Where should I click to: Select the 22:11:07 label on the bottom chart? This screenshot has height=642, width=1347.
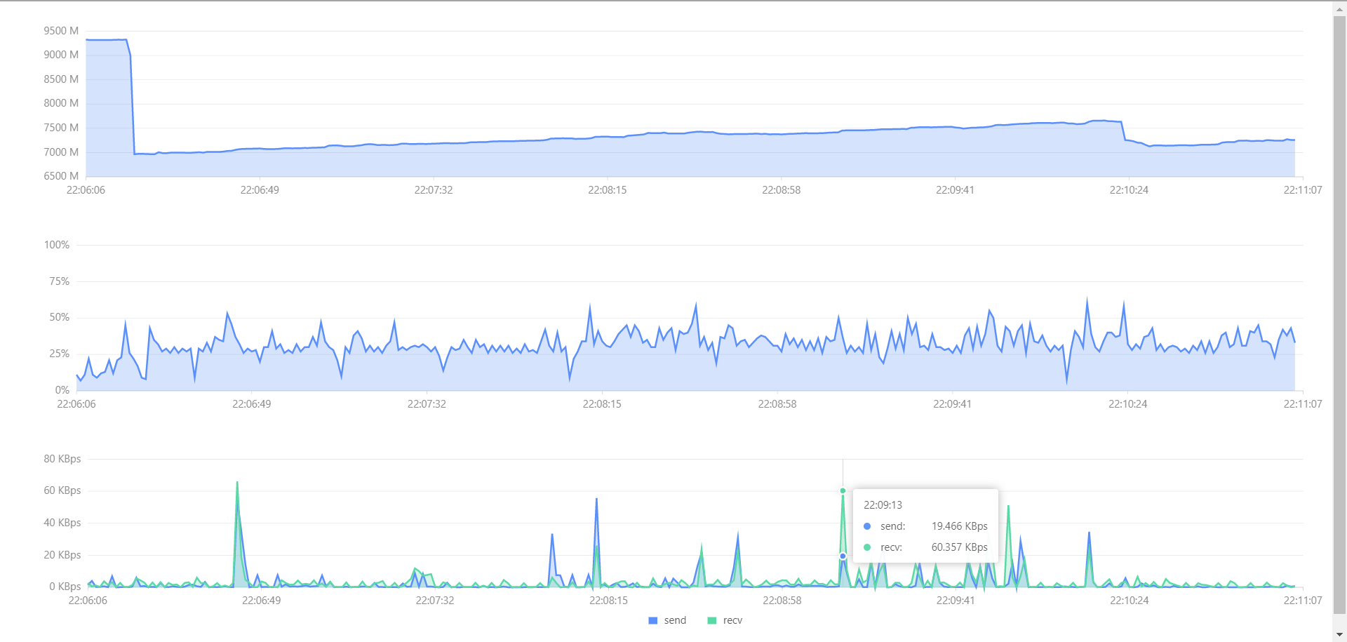tap(1304, 601)
